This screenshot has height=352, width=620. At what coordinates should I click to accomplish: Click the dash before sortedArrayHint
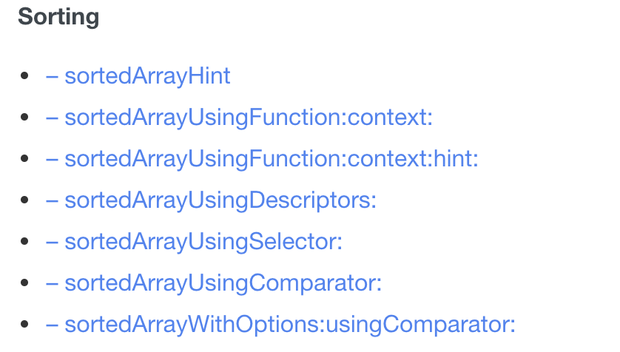[x=52, y=77]
